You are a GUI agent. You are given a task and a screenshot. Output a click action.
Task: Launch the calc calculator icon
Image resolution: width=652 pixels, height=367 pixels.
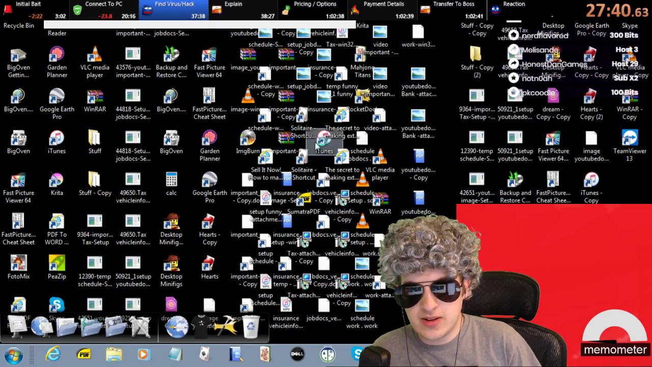coord(171,185)
